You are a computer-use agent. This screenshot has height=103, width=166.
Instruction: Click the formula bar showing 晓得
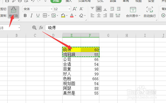(105, 28)
